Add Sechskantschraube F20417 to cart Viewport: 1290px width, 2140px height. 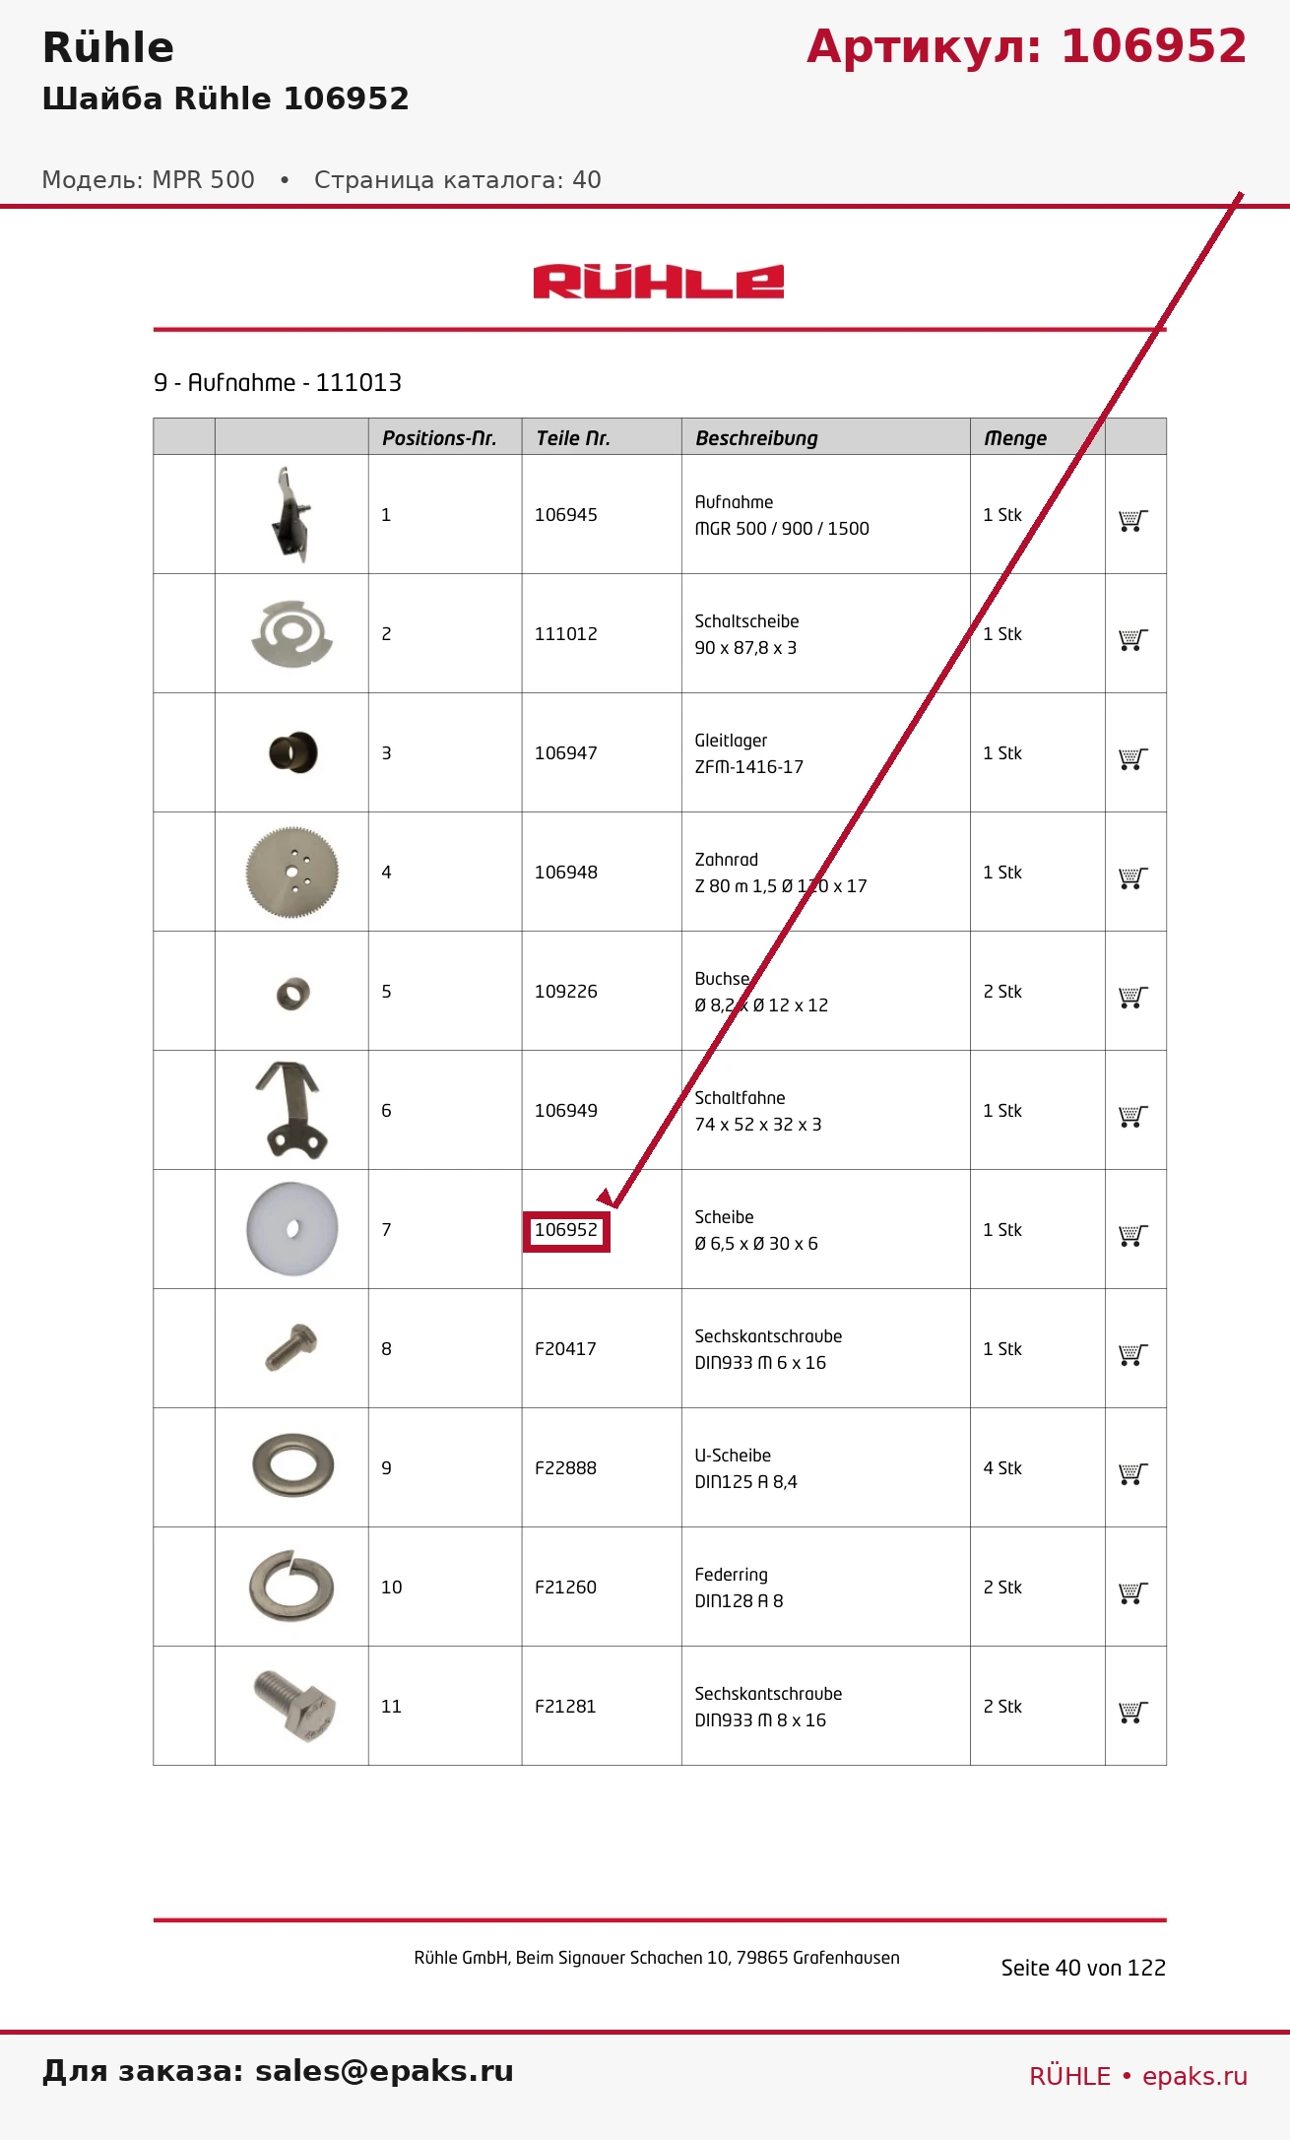(x=1133, y=1355)
